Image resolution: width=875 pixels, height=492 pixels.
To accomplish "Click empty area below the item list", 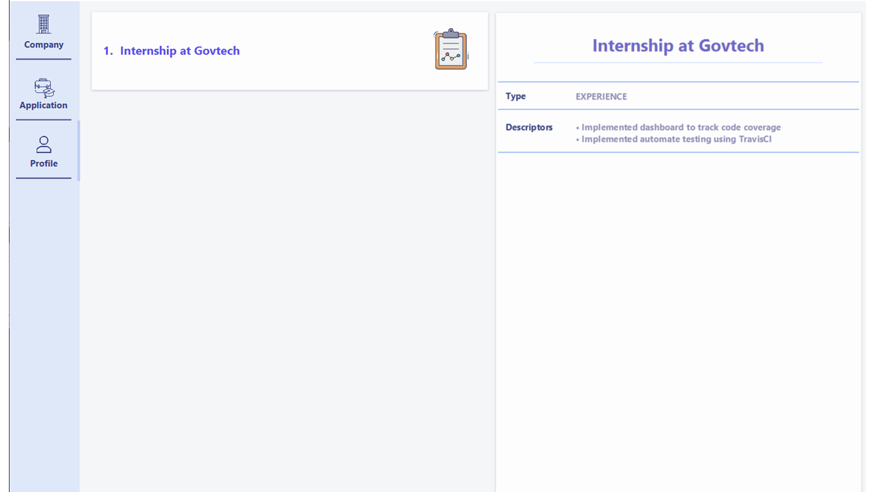I will (290, 287).
